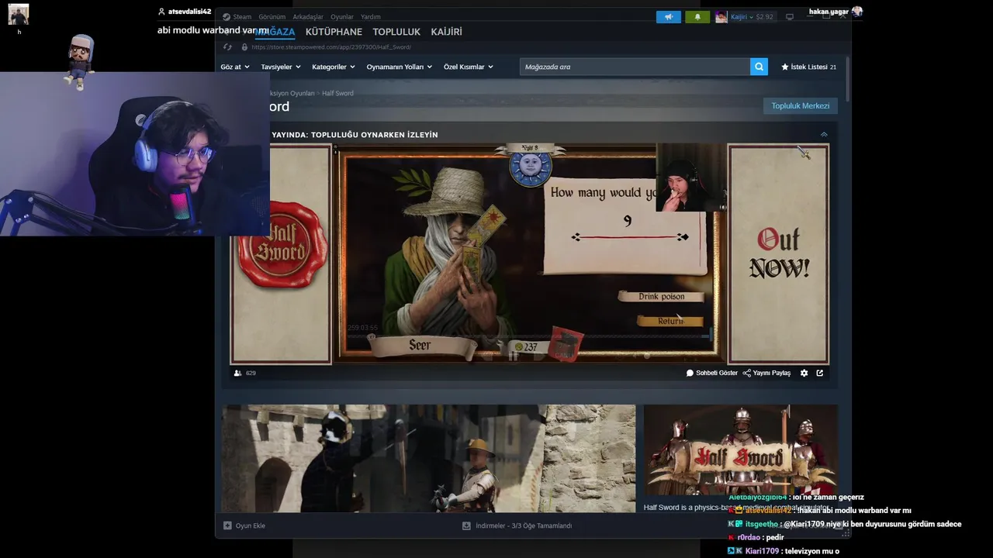Click the Out NOW! banner panel
The width and height of the screenshot is (993, 558).
click(778, 254)
